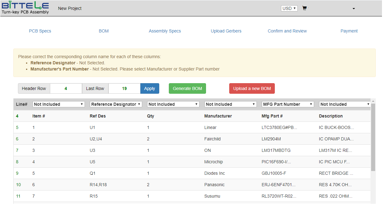
Task: Click the BOM table vertical scrollbar
Action: click(x=373, y=137)
